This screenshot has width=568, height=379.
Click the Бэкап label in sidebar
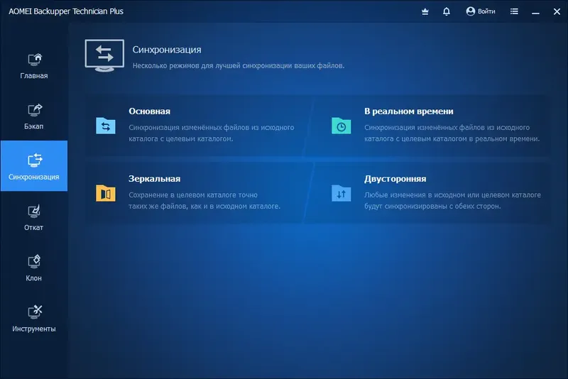click(33, 126)
